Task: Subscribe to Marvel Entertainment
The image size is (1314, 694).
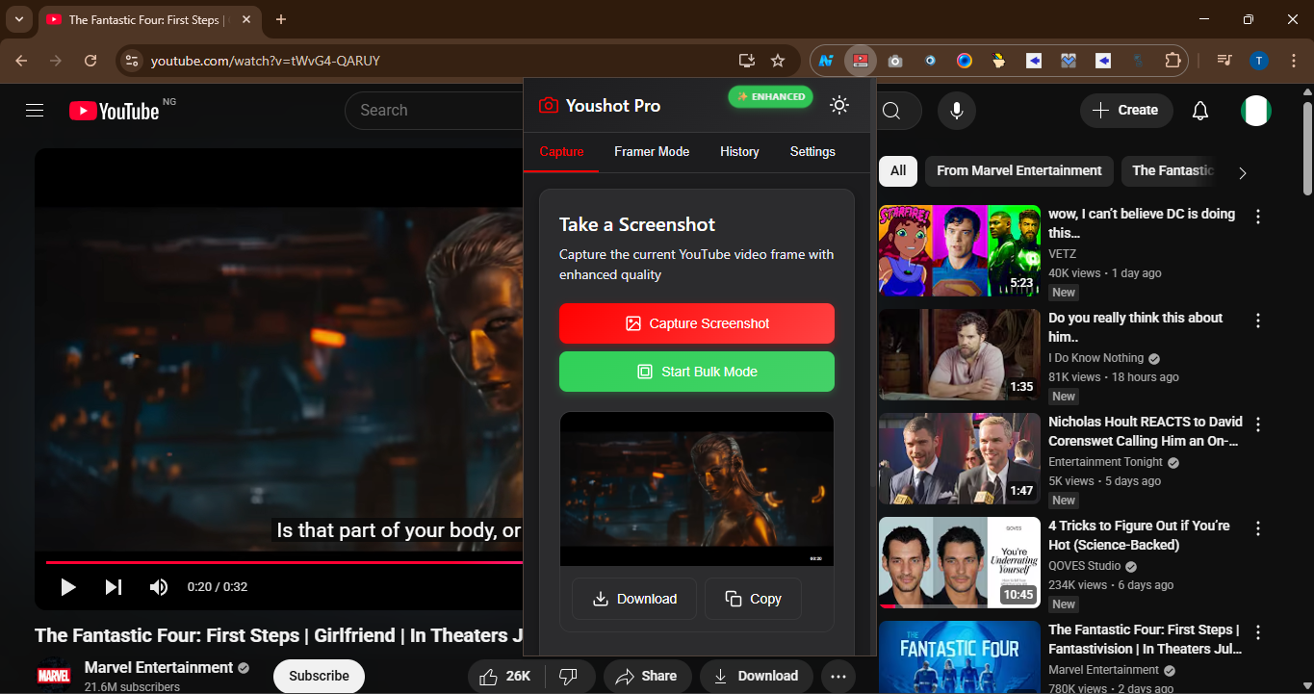Action: 319,676
